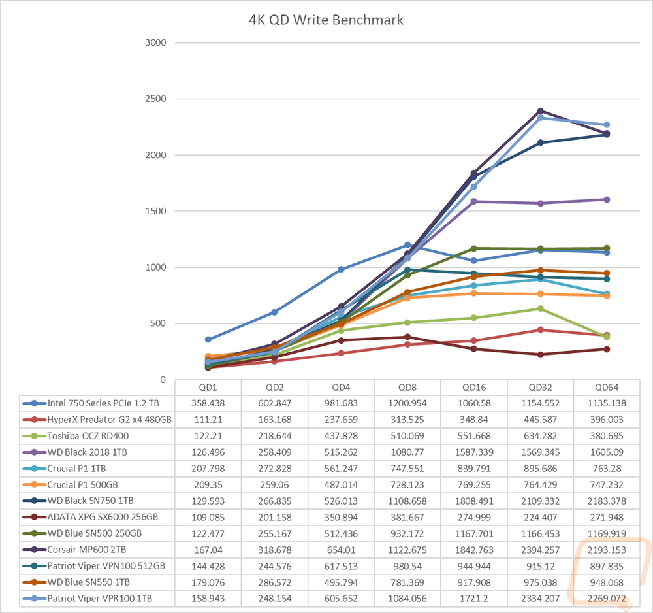The height and width of the screenshot is (613, 653).
Task: Click the value 358.438 in the table
Action: coord(208,403)
